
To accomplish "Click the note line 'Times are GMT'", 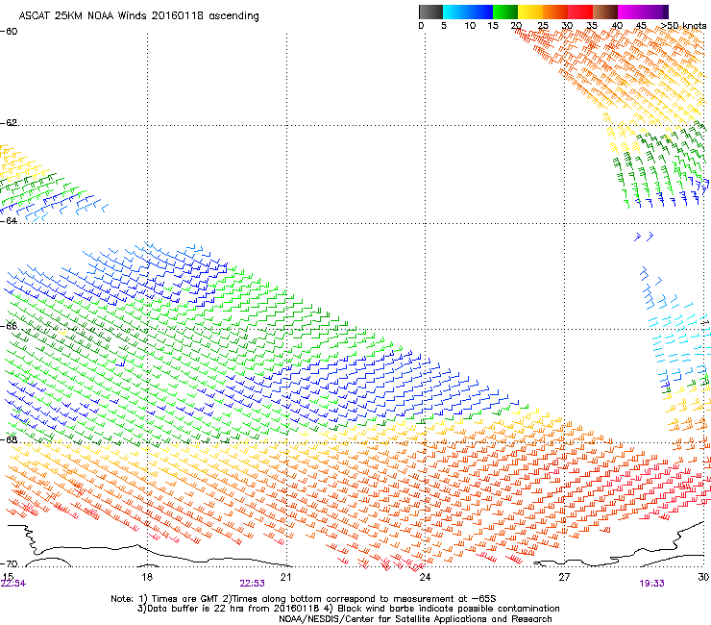I will [x=185, y=599].
